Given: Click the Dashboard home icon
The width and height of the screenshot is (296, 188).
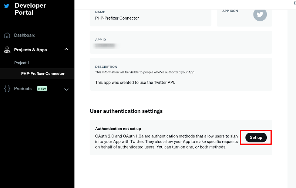Looking at the screenshot, I should pyautogui.click(x=7, y=35).
